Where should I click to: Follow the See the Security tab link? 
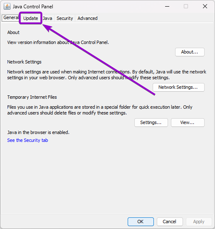pyautogui.click(x=27, y=140)
